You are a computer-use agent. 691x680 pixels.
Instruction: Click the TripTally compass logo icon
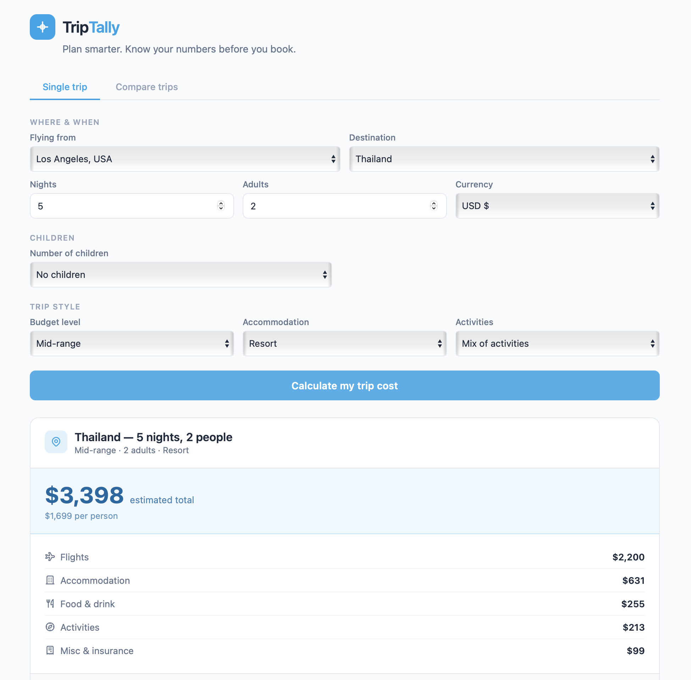(43, 27)
